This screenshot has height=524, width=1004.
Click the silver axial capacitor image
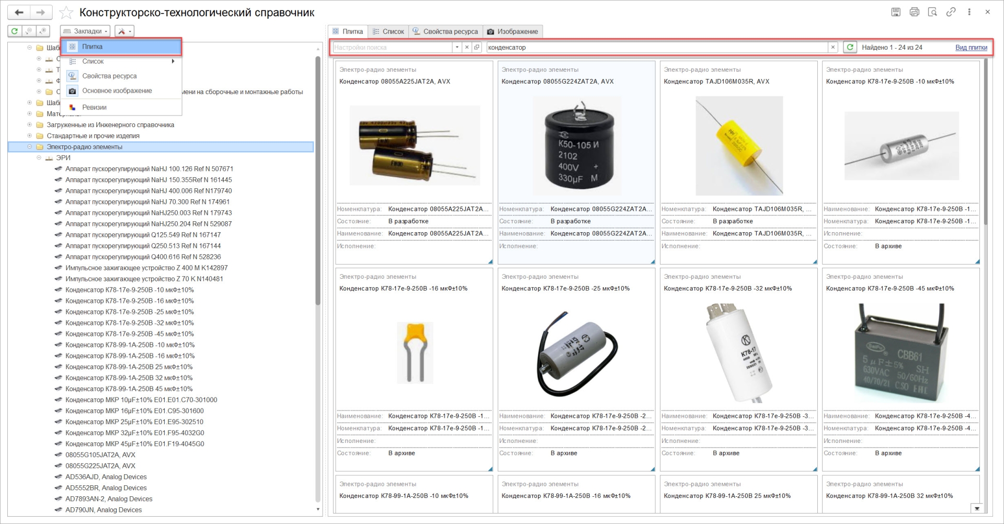(901, 145)
